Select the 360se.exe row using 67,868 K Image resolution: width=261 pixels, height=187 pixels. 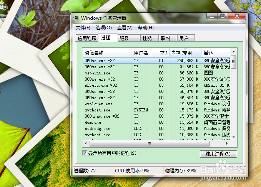point(156,79)
